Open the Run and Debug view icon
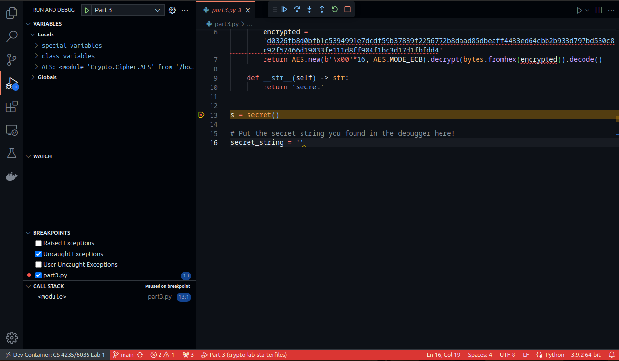This screenshot has width=619, height=361. (12, 84)
